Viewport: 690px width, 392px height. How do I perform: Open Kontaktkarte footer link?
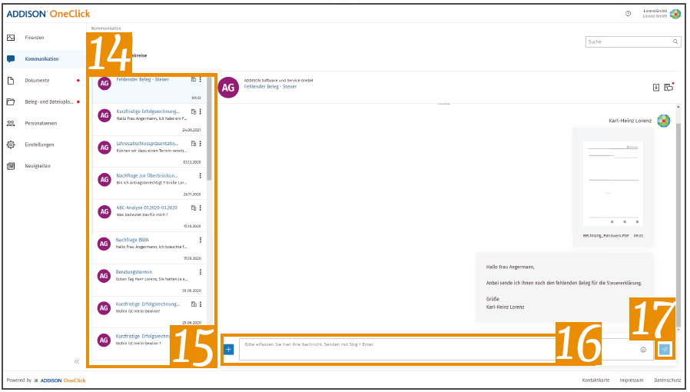click(x=595, y=380)
